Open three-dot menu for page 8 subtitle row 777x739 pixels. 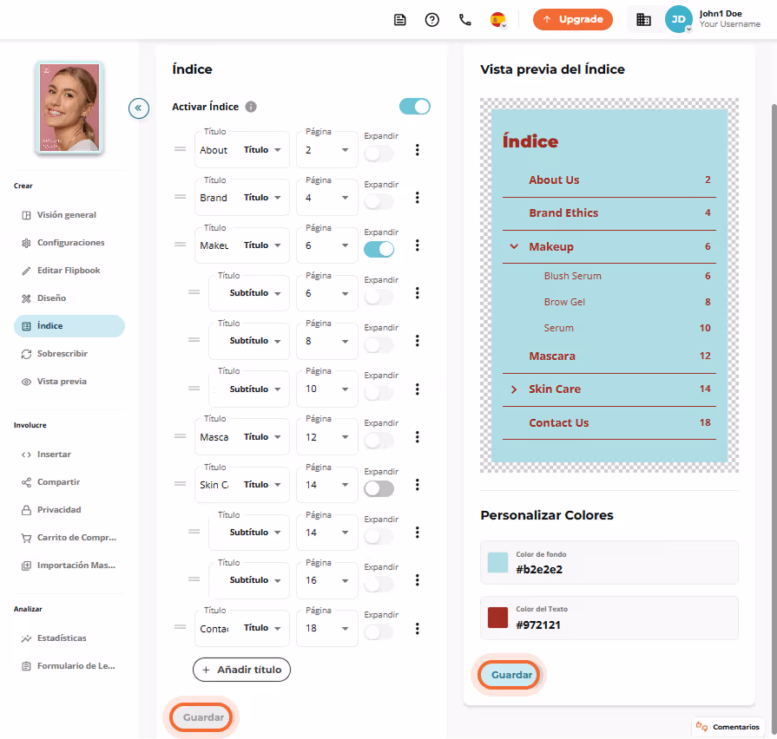[418, 341]
